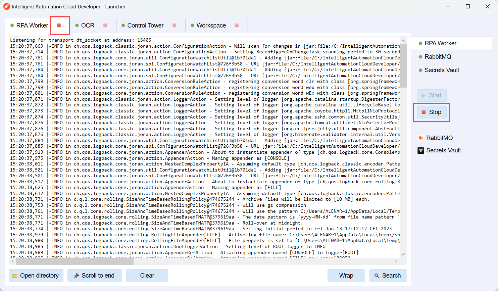The width and height of the screenshot is (498, 291).
Task: Select the Control Tower tab
Action: pyautogui.click(x=143, y=26)
